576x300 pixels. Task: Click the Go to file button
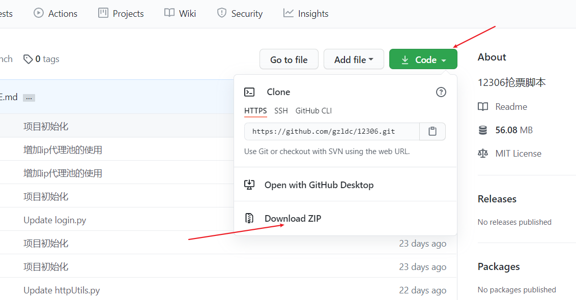click(x=289, y=59)
